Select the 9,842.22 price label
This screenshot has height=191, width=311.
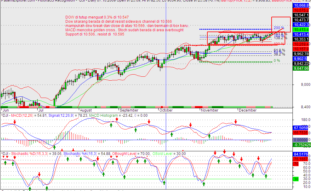tap(301, 63)
